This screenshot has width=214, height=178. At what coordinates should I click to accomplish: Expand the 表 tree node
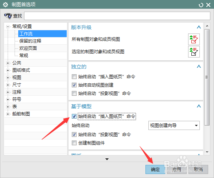point(8,107)
